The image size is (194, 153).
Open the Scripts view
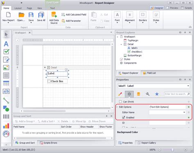[x=186, y=8]
